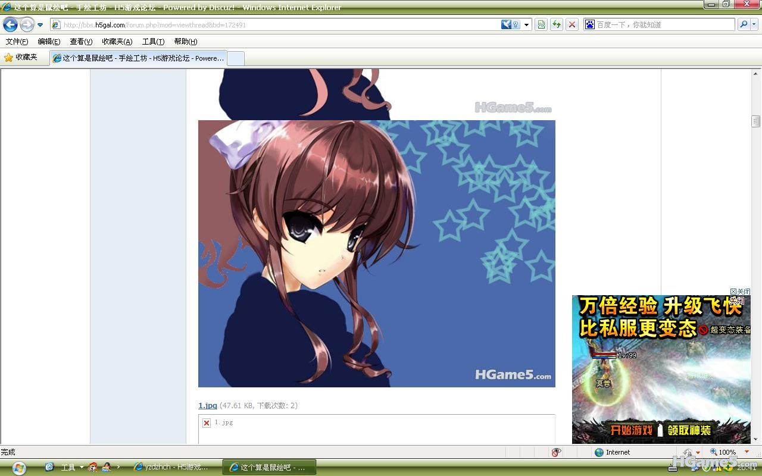762x476 pixels.
Task: Expand the address bar history dropdown
Action: point(527,25)
